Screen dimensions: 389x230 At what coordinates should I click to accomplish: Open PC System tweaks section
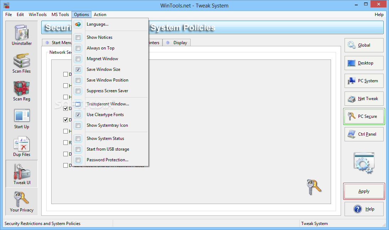tap(364, 81)
